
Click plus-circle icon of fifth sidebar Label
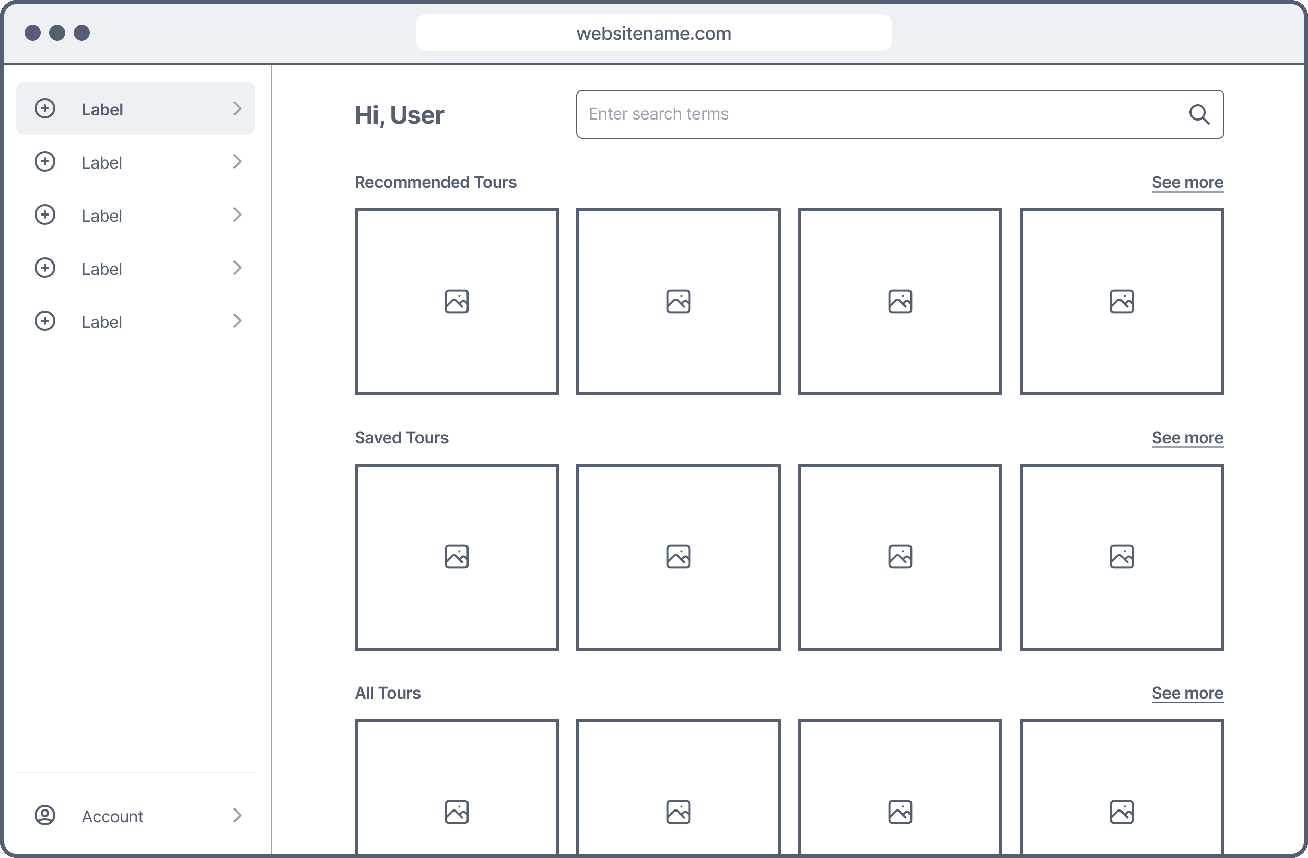tap(45, 321)
